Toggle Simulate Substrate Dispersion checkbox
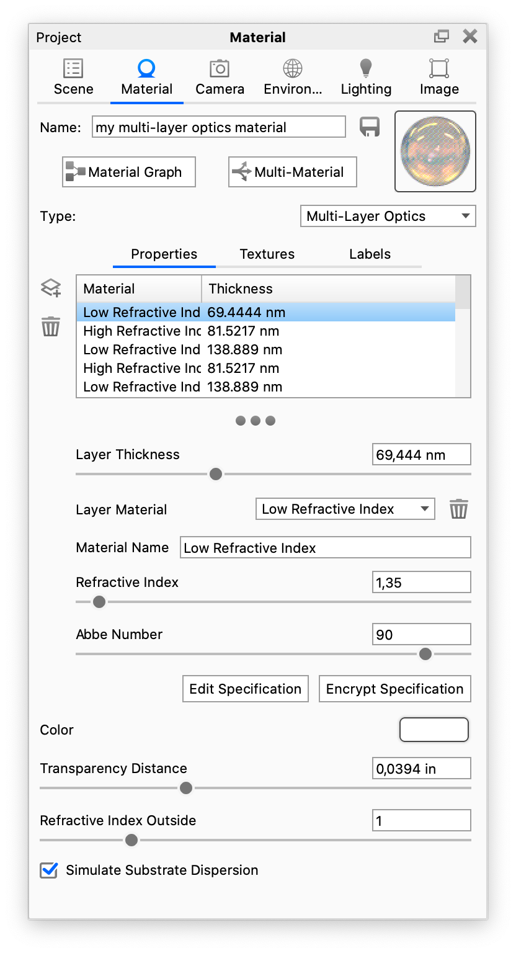The height and width of the screenshot is (953, 516). coord(49,870)
